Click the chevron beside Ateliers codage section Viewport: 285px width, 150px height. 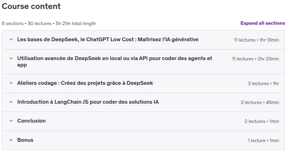click(11, 83)
